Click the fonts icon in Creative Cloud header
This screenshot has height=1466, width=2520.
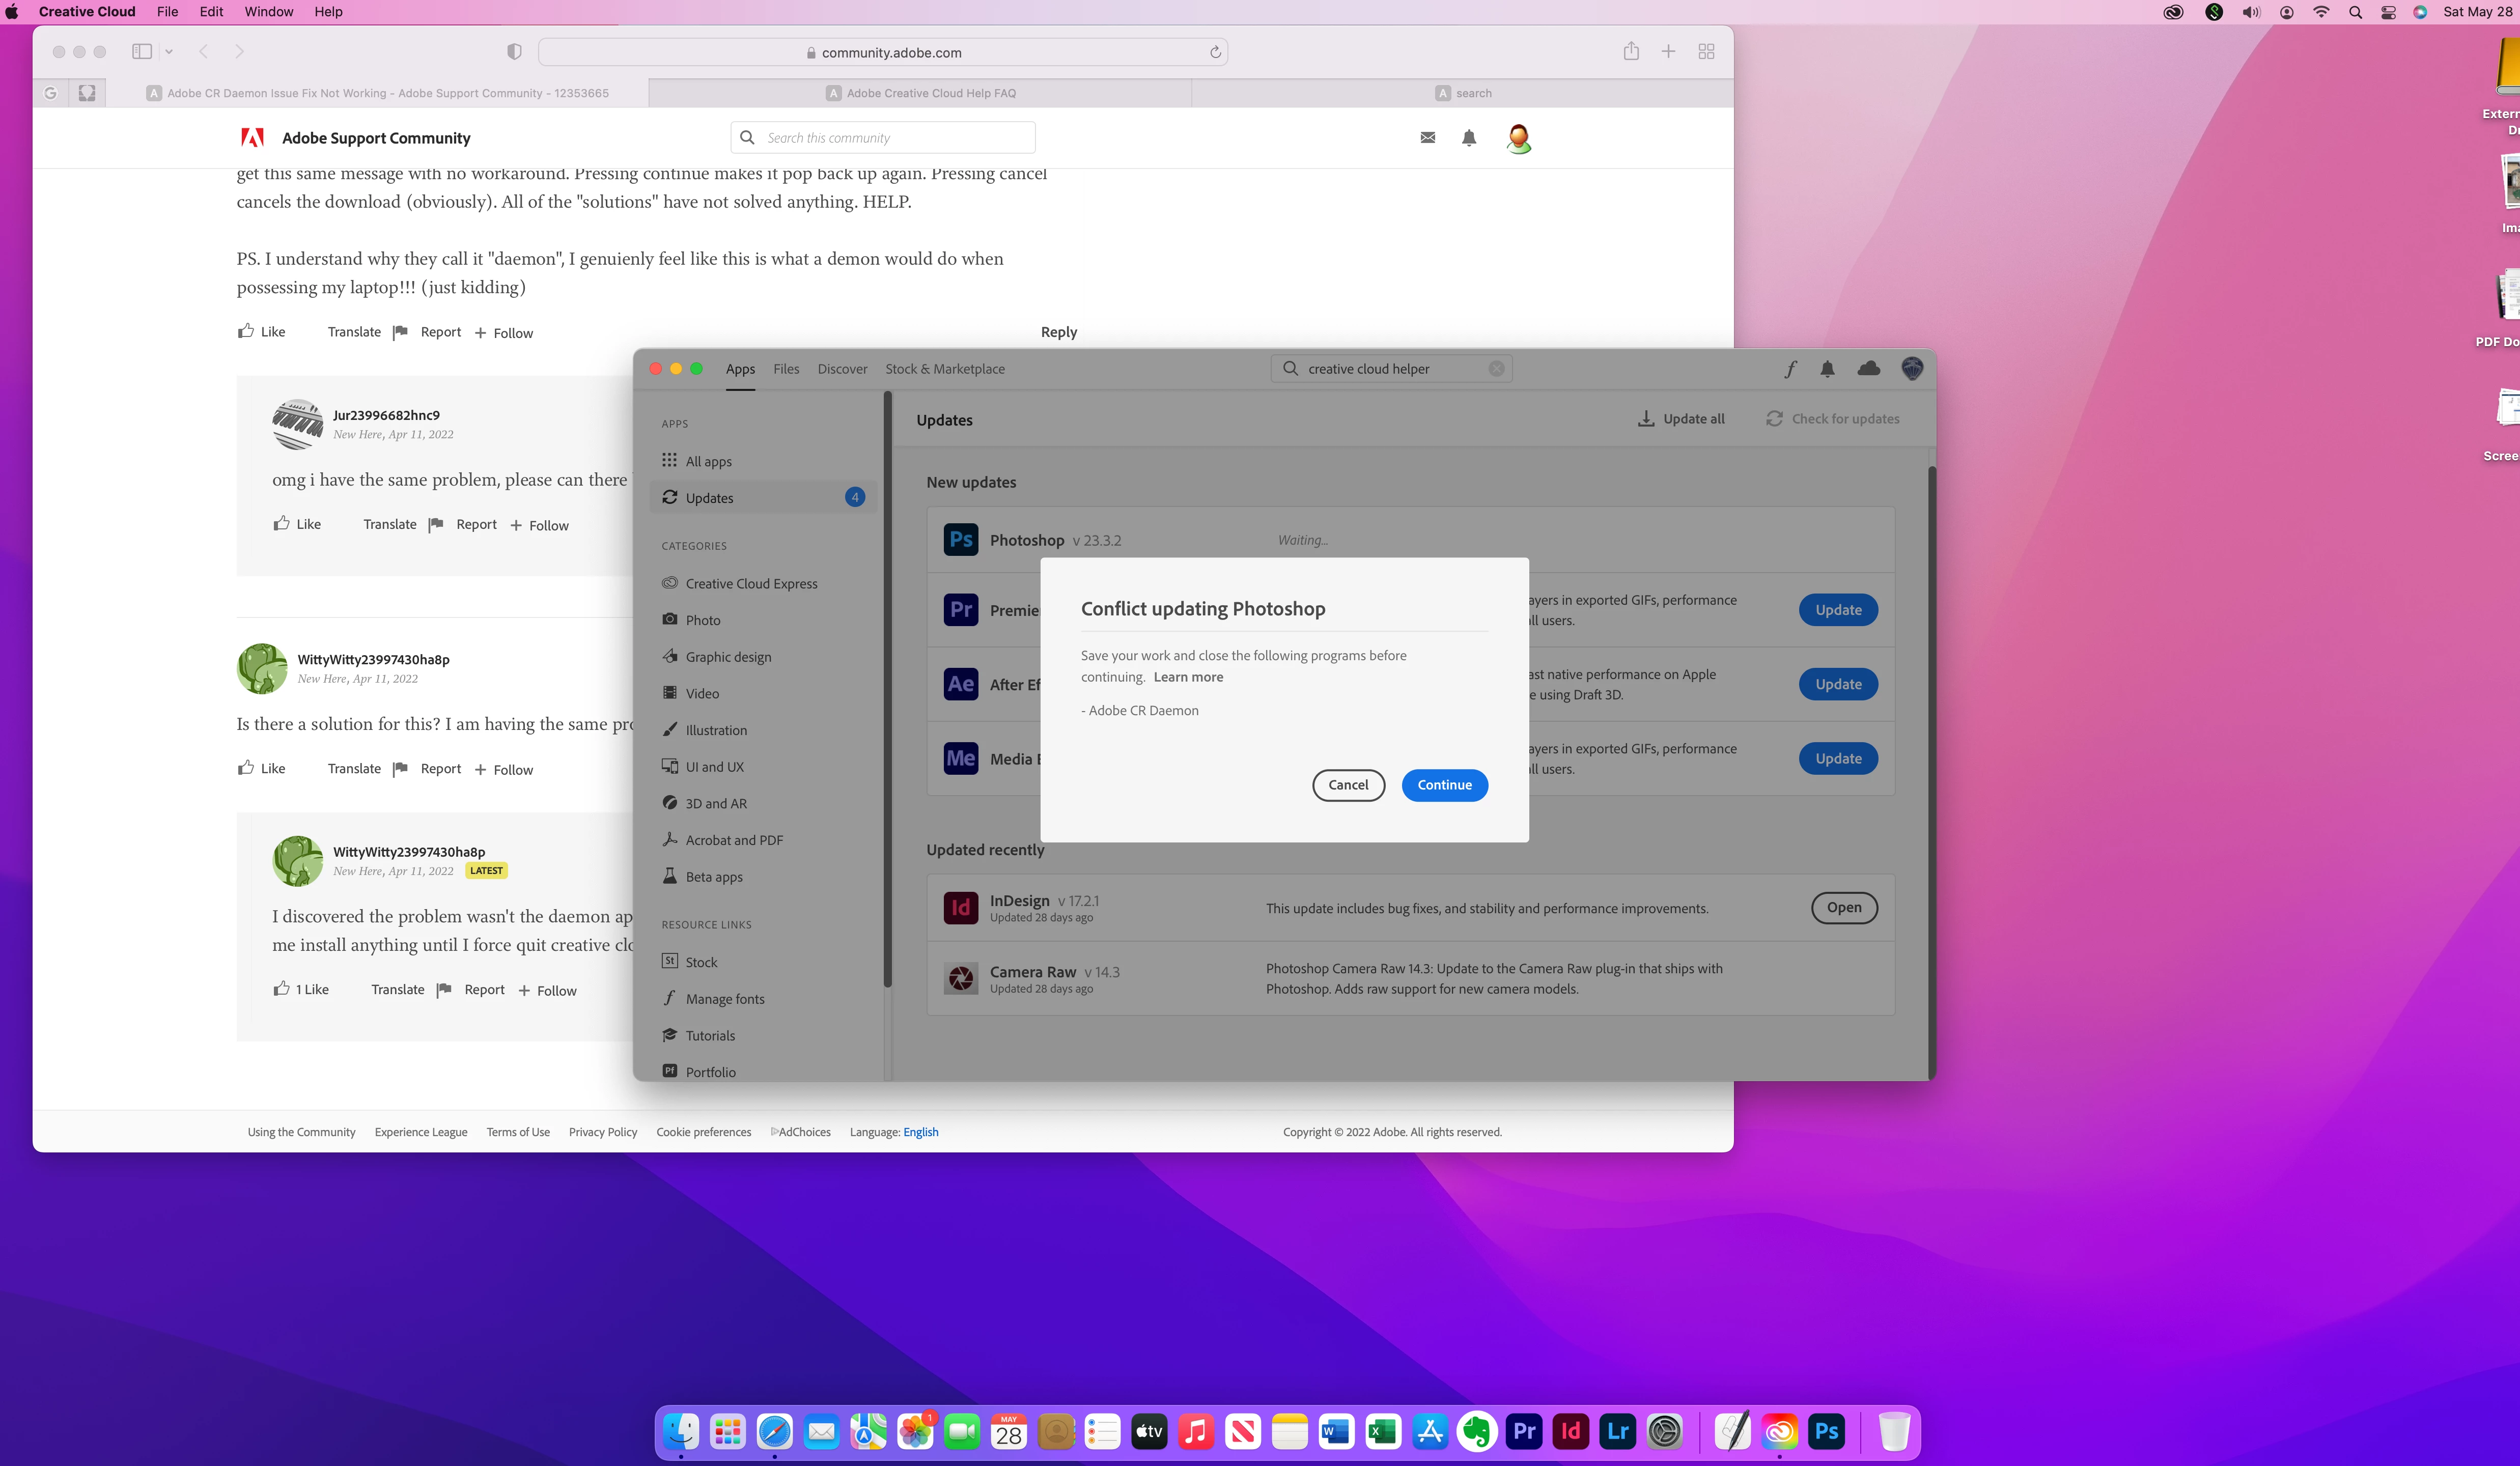pos(1790,369)
